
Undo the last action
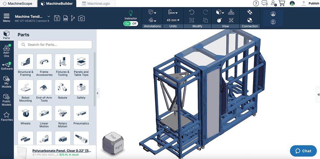tap(191, 12)
